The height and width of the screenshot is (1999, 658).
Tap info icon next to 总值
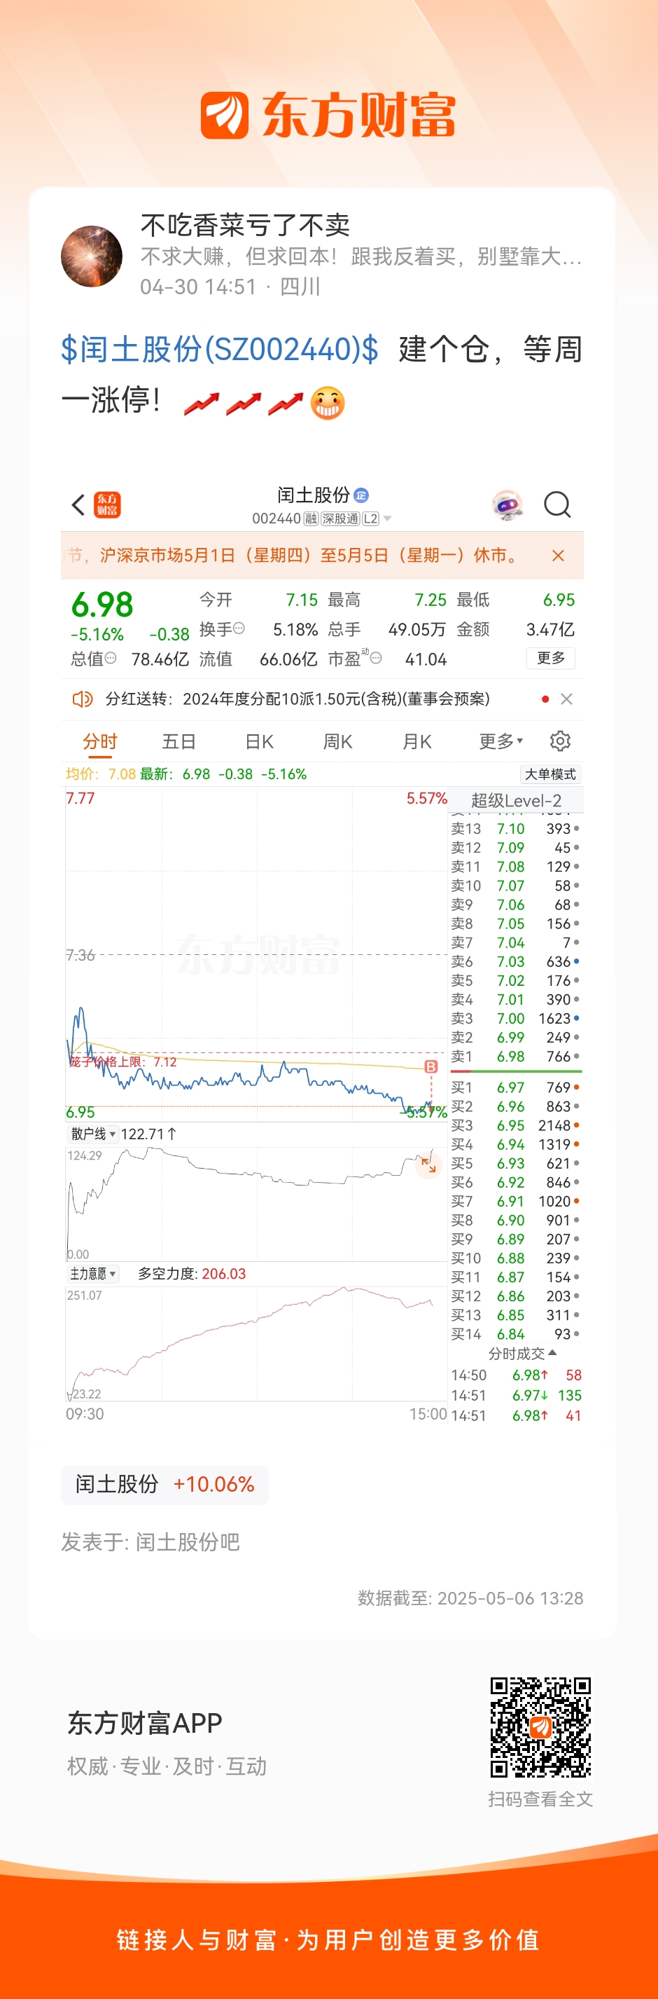tap(110, 658)
